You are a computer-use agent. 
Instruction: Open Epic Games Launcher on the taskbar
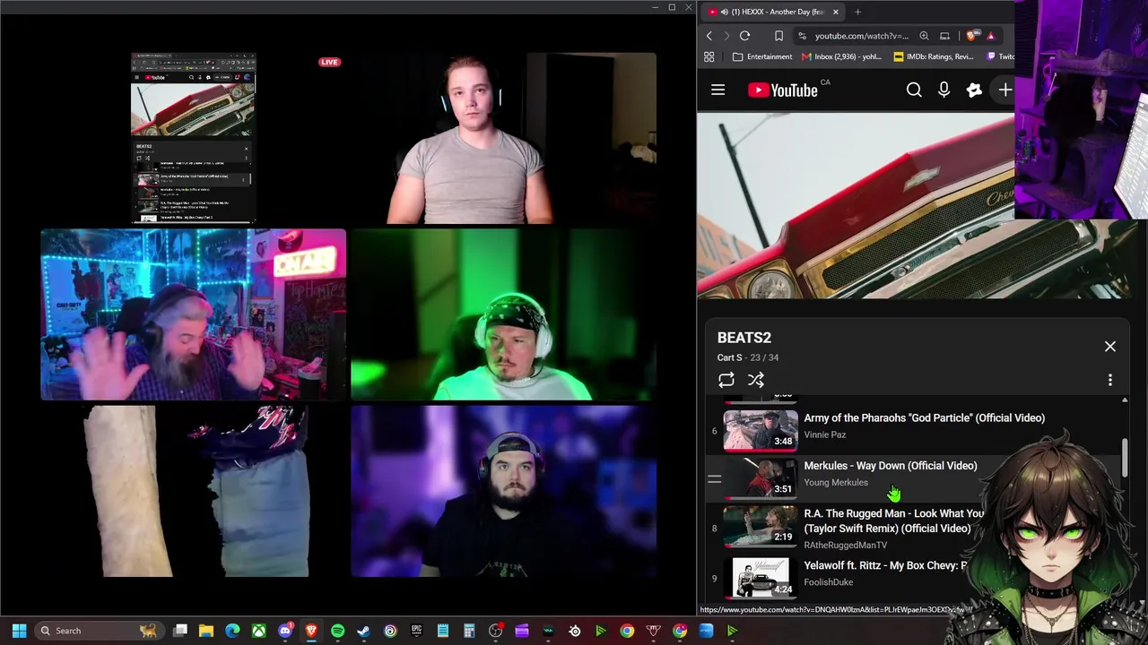click(x=416, y=631)
